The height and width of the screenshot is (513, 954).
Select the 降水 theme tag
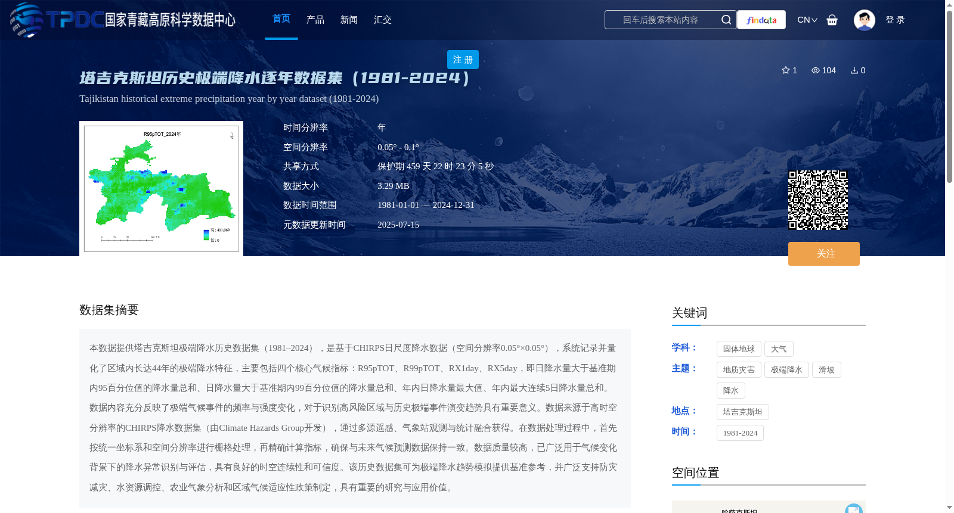731,391
